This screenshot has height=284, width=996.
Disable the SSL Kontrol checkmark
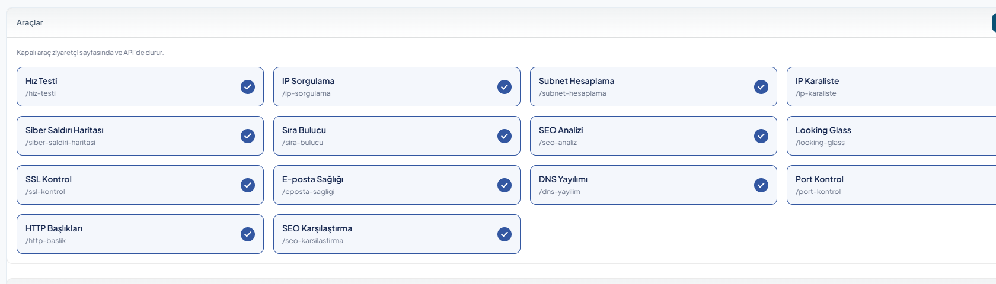click(x=248, y=185)
